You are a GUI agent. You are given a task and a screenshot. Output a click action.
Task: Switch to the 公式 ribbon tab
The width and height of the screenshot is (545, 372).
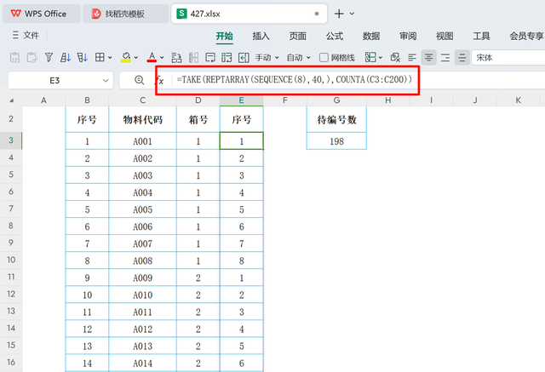335,36
